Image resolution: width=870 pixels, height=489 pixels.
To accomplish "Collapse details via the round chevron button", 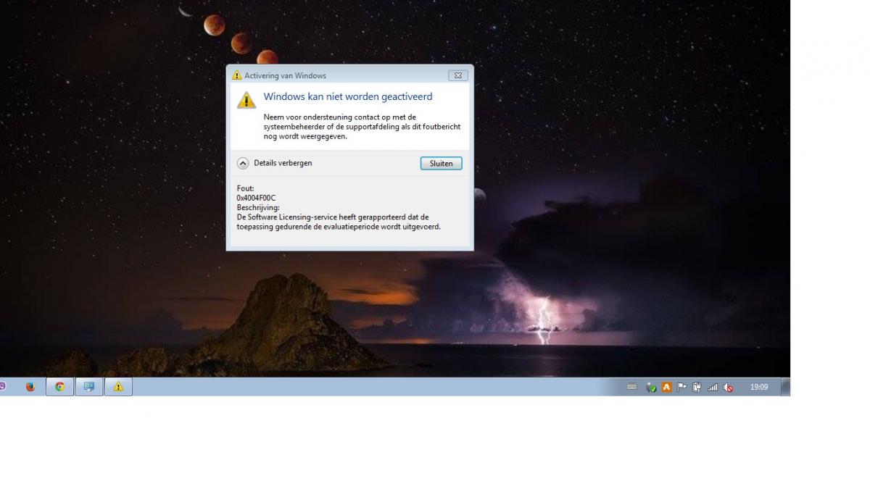I will [x=243, y=164].
